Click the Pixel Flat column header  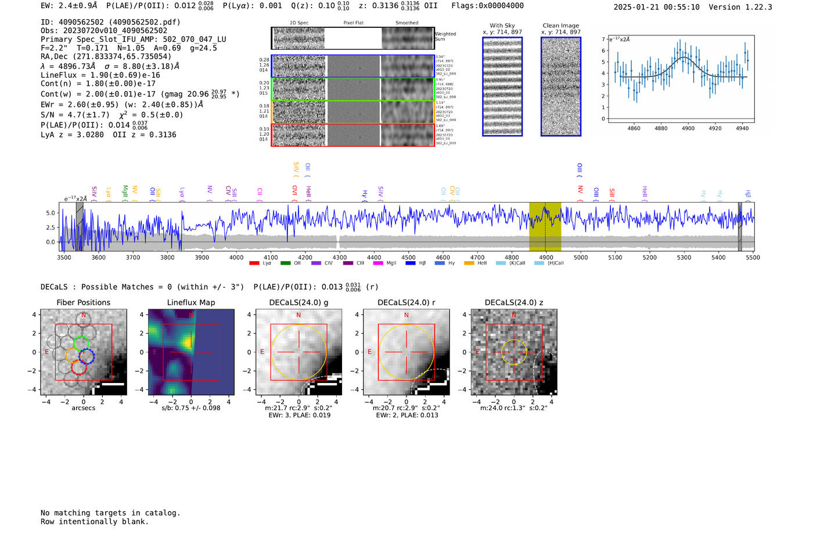pos(353,23)
